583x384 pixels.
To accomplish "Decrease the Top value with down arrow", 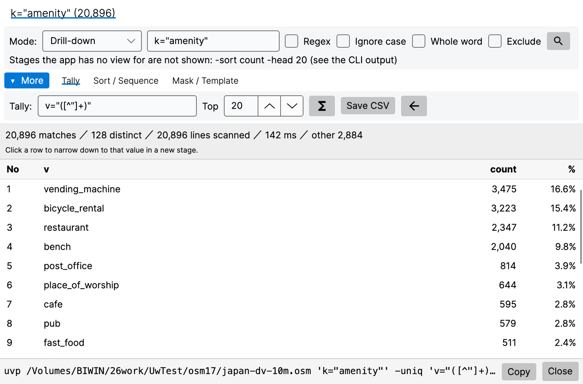I will pyautogui.click(x=292, y=106).
